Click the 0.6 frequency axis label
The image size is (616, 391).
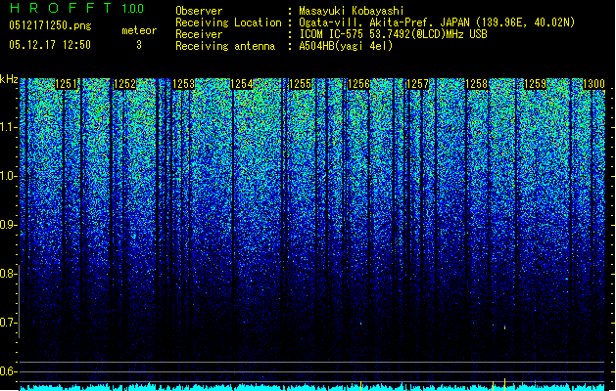(8, 371)
